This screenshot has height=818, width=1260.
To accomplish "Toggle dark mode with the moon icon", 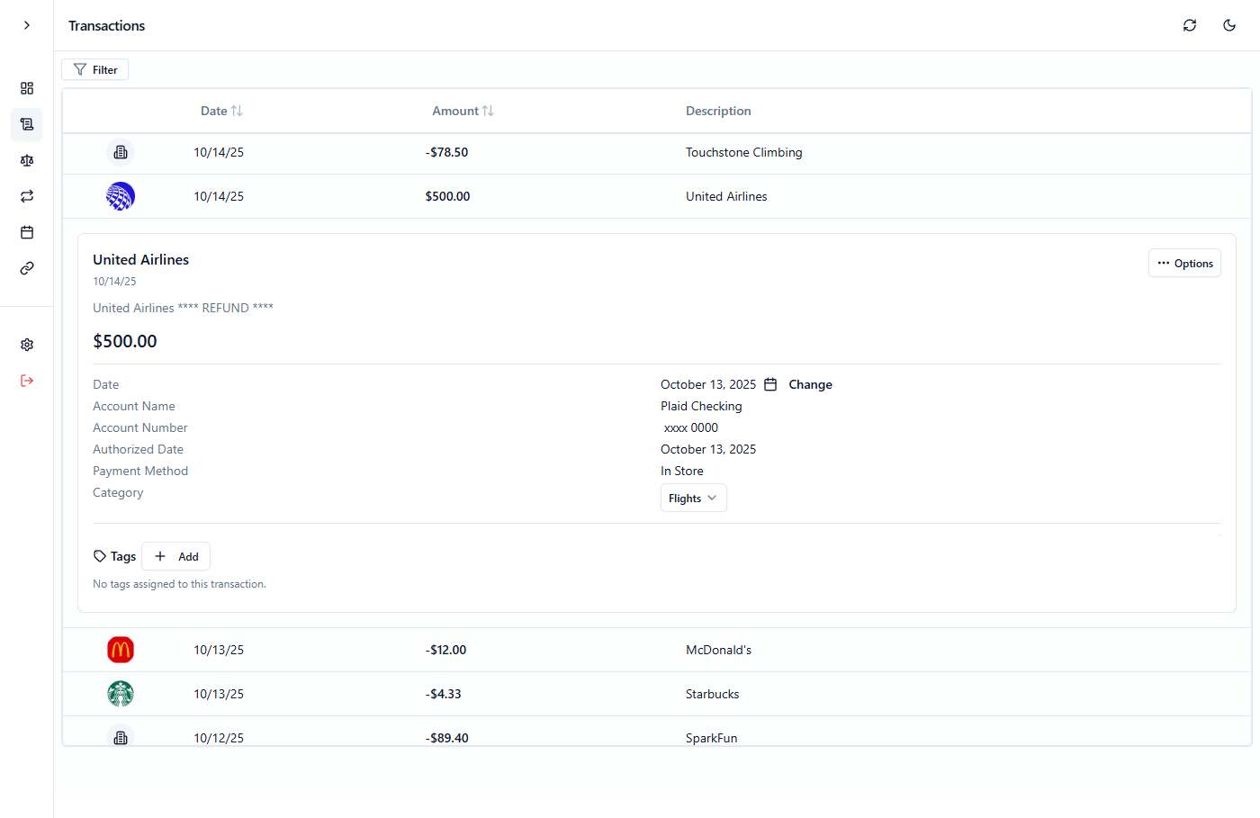I will tap(1229, 25).
